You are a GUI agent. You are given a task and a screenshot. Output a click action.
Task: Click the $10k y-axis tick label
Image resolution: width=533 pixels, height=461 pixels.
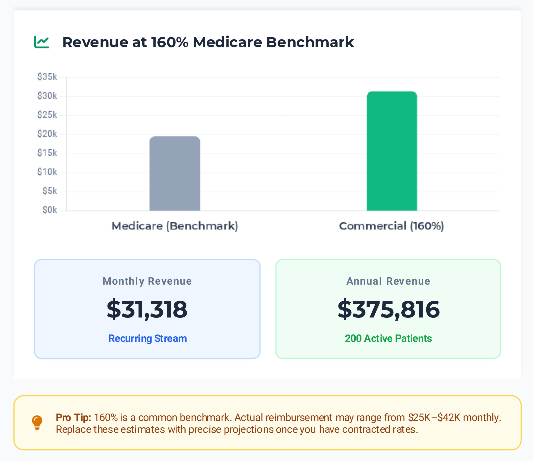(47, 172)
